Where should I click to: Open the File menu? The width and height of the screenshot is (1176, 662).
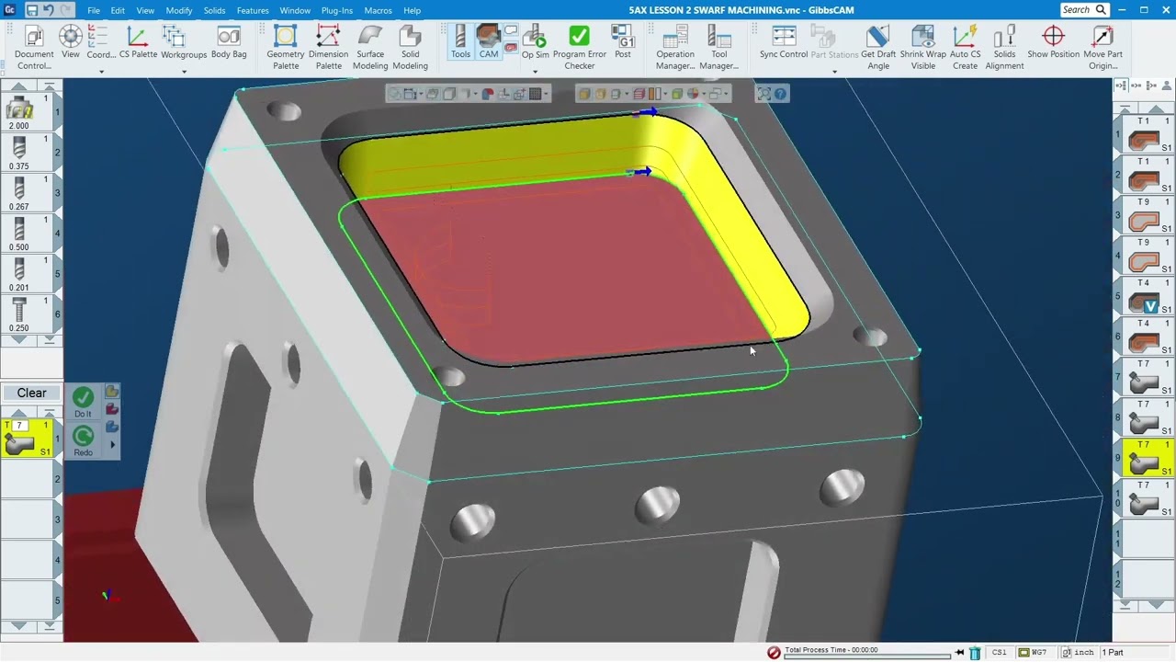94,10
